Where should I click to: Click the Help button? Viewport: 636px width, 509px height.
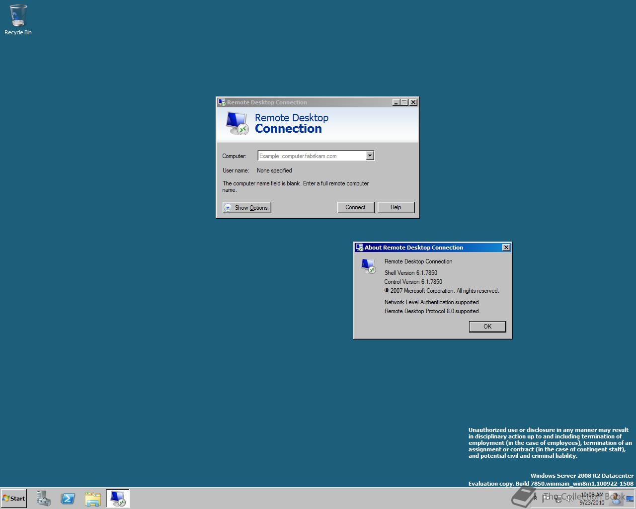coord(396,207)
